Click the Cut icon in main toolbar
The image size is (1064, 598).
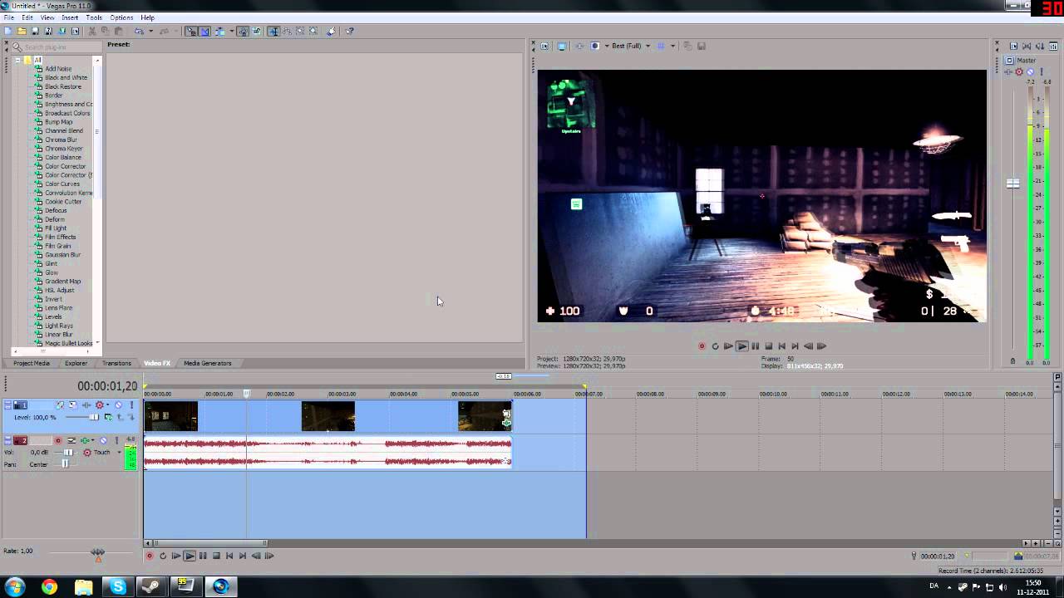tap(91, 32)
